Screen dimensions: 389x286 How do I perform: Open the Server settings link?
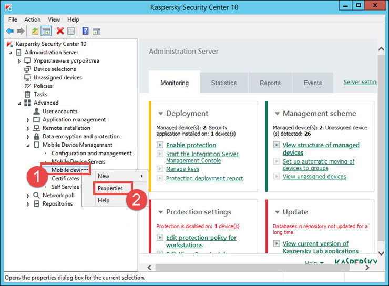[361, 82]
